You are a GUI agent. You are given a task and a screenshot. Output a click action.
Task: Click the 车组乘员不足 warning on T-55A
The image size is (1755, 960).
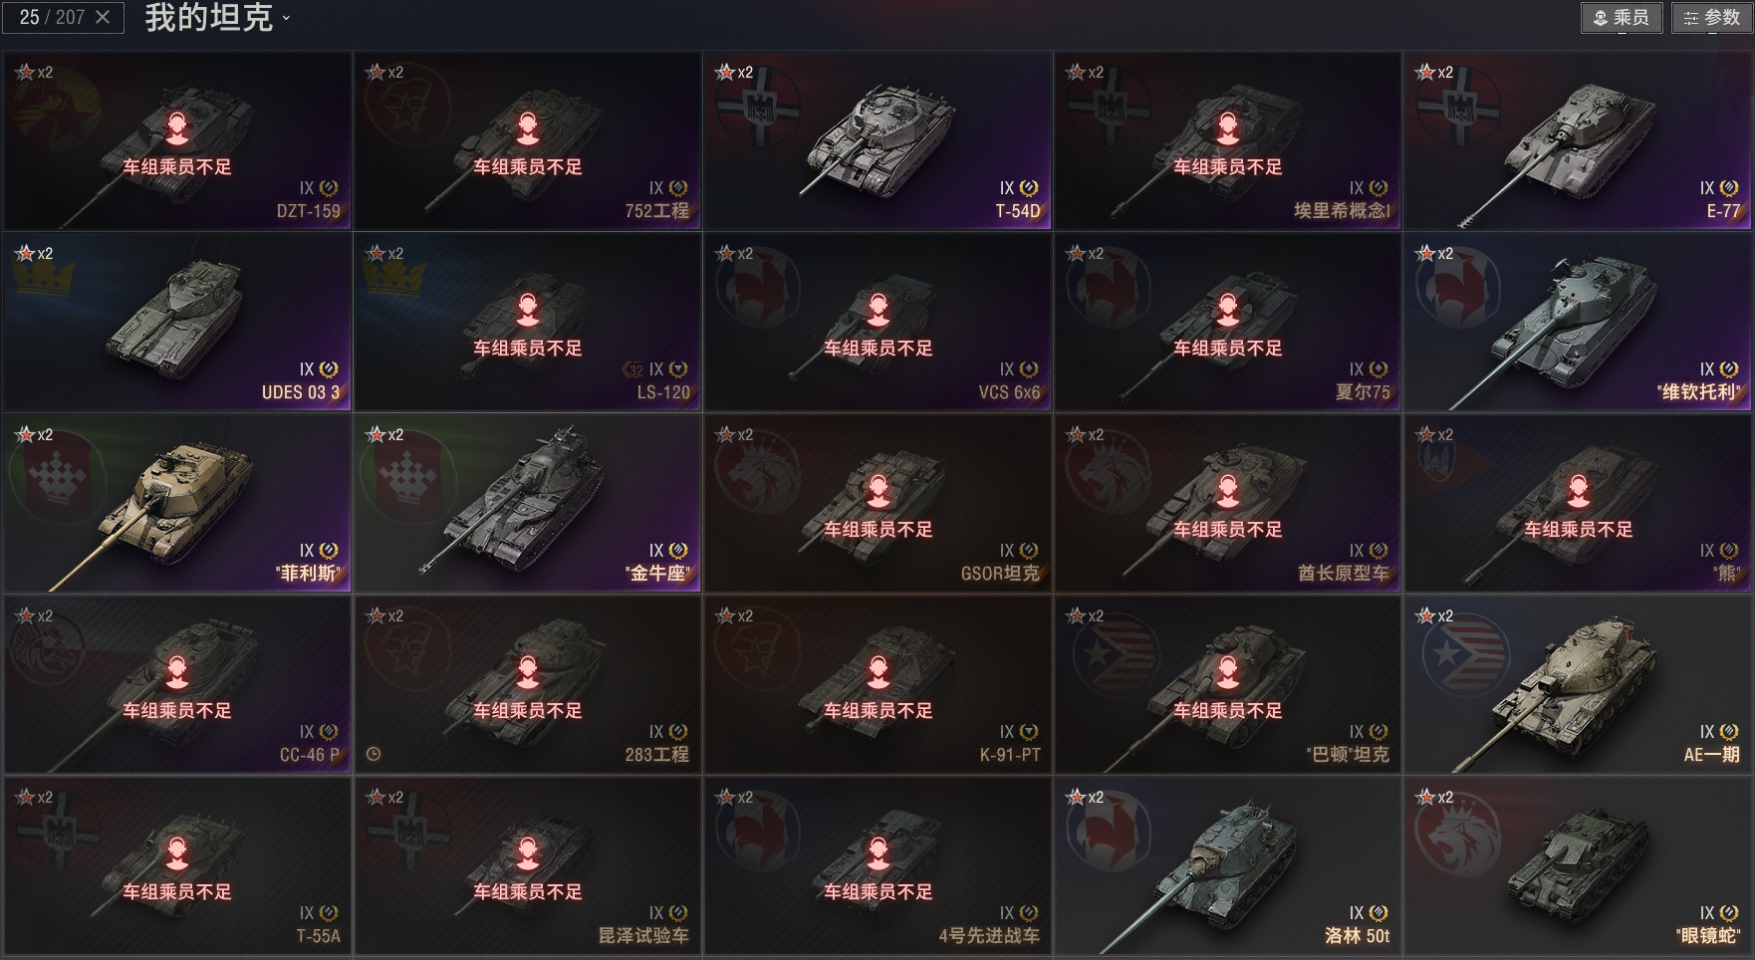coord(177,891)
